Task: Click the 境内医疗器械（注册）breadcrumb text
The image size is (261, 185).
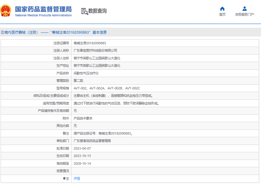Action: point(21,32)
